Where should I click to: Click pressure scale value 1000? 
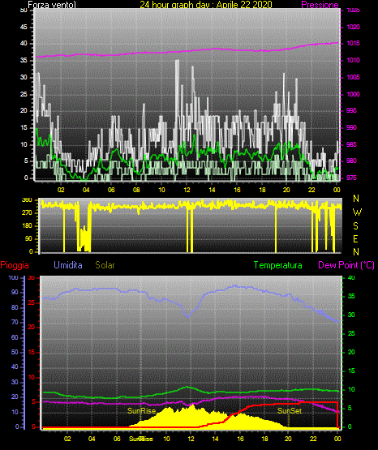[353, 94]
